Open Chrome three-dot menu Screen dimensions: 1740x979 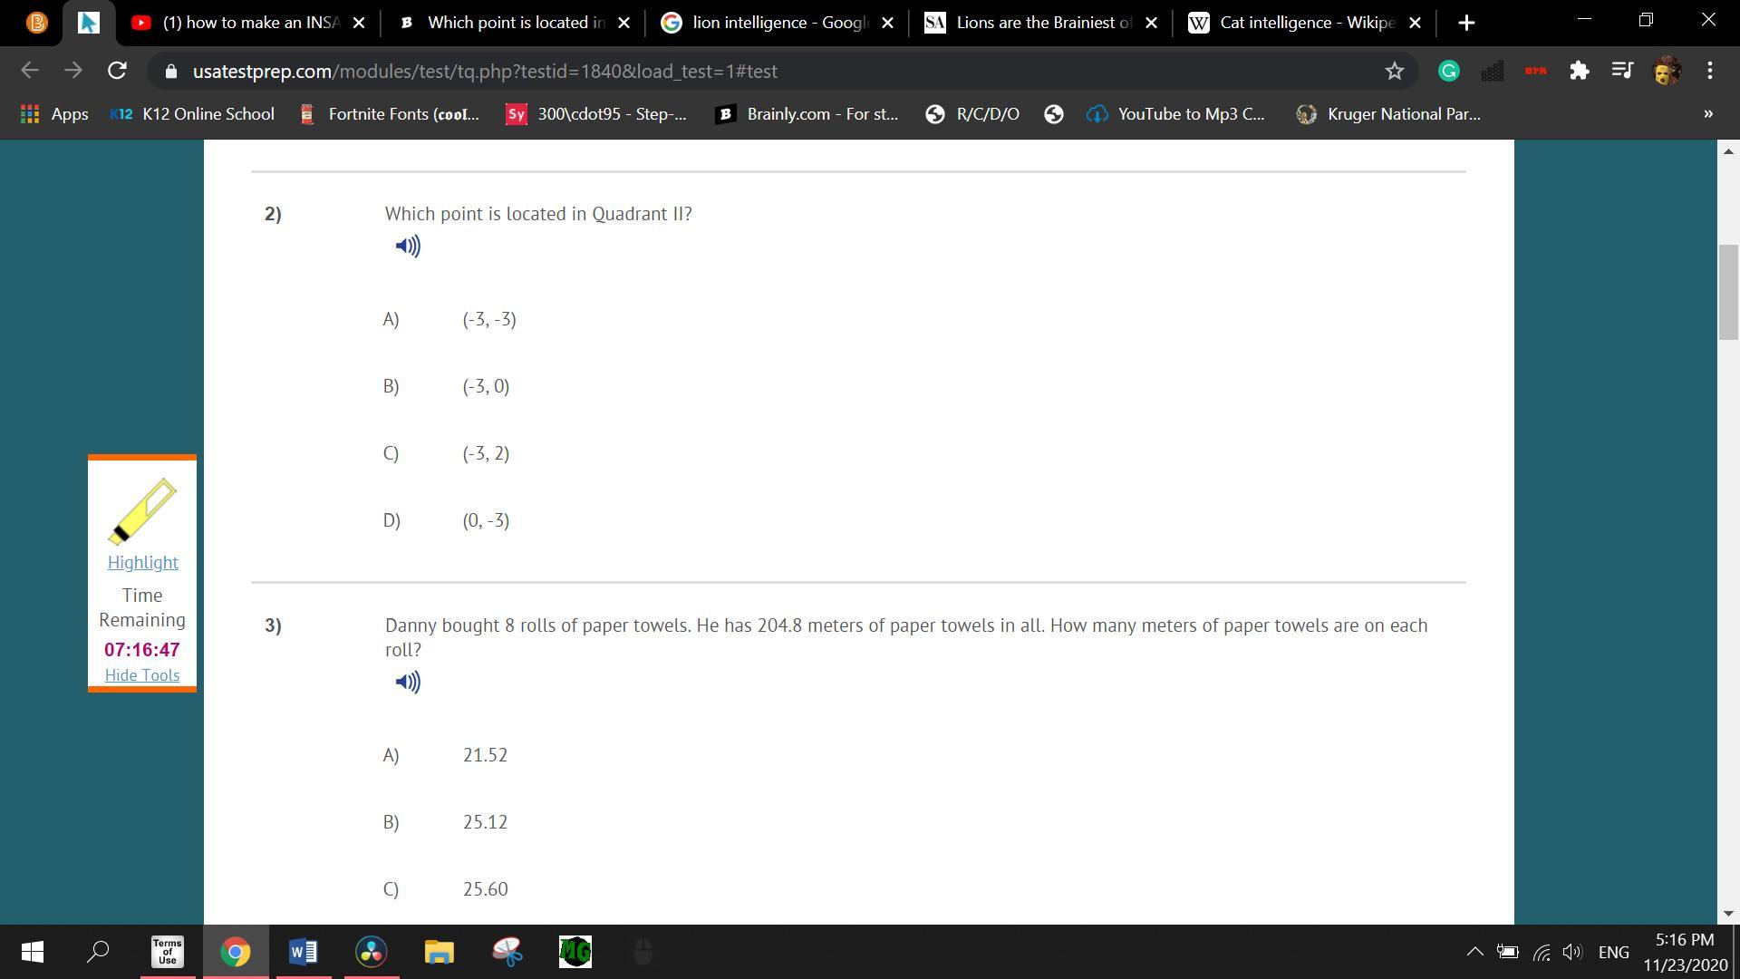(1709, 71)
